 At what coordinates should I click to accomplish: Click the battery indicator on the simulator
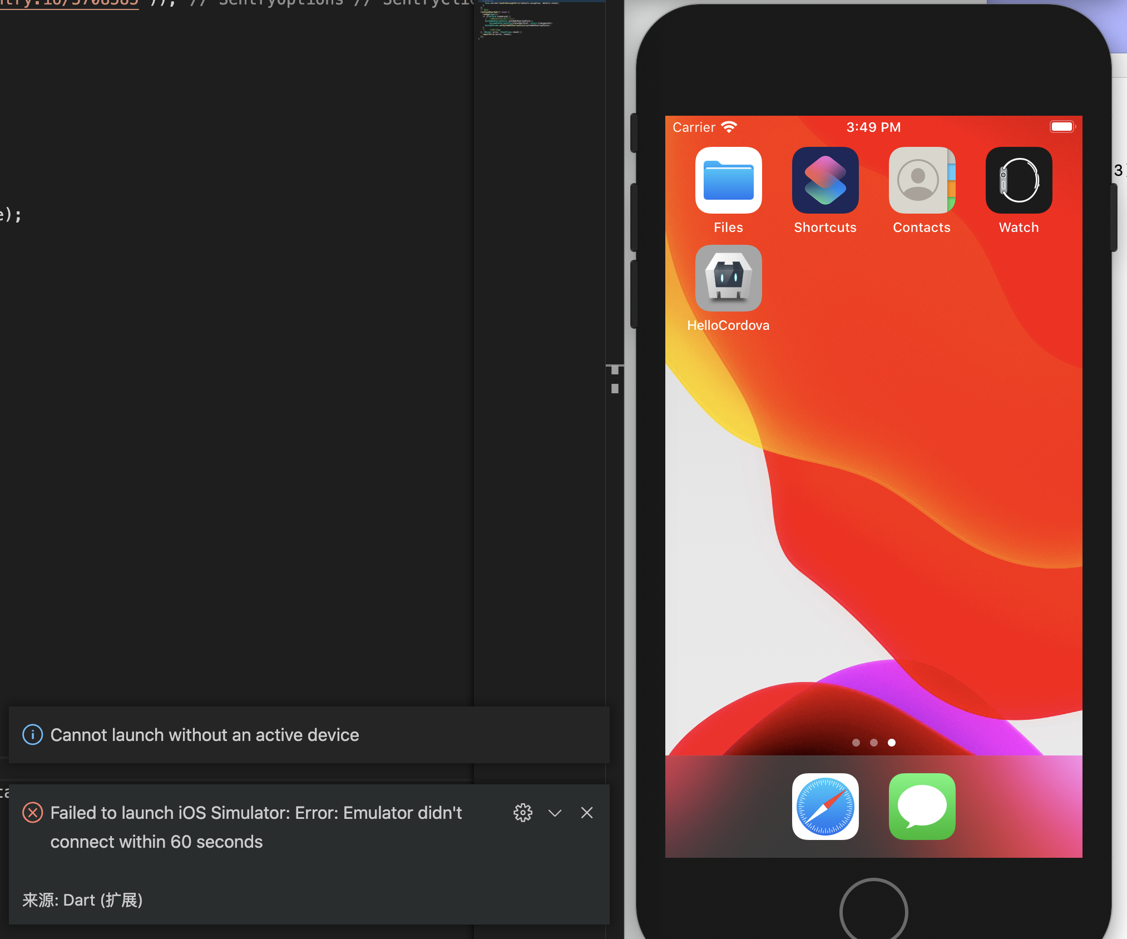(x=1062, y=126)
